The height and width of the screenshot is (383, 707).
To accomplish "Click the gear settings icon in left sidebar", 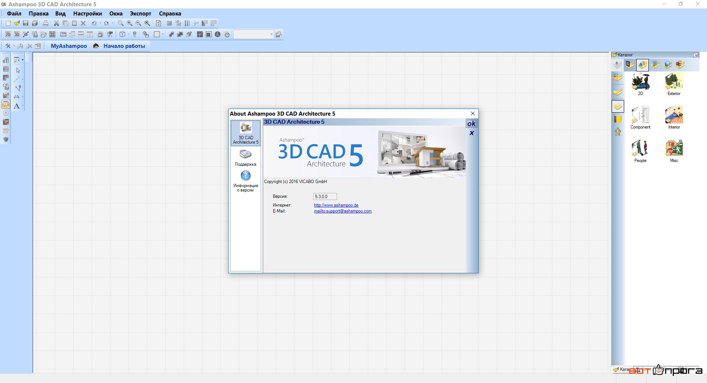I will pyautogui.click(x=6, y=113).
